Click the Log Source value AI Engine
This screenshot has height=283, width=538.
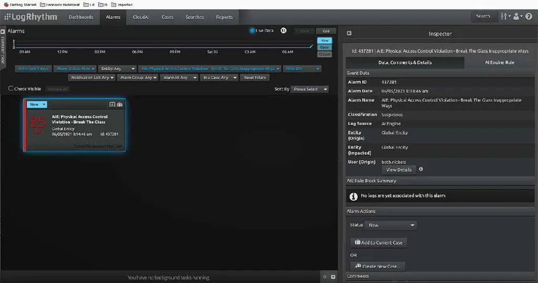point(391,123)
